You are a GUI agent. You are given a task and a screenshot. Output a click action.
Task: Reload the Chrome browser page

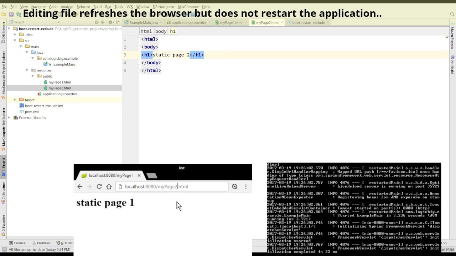pyautogui.click(x=99, y=187)
